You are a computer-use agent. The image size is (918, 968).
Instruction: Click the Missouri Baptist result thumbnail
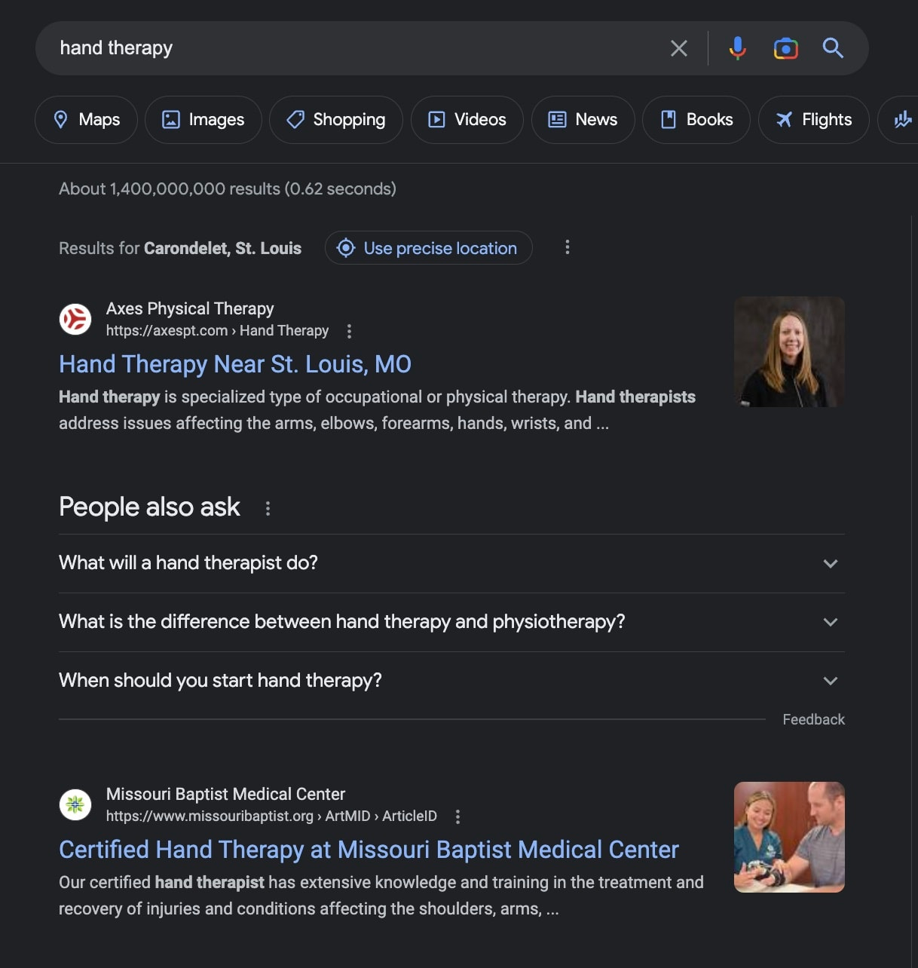[789, 838]
